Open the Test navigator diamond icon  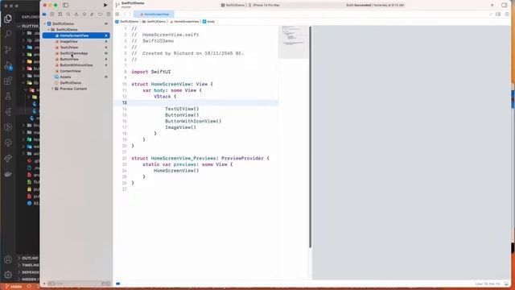tap(84, 14)
